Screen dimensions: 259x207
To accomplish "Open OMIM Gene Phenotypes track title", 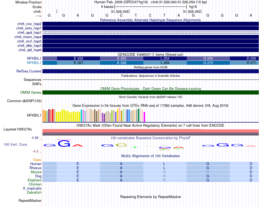I will pyautogui.click(x=150, y=89).
